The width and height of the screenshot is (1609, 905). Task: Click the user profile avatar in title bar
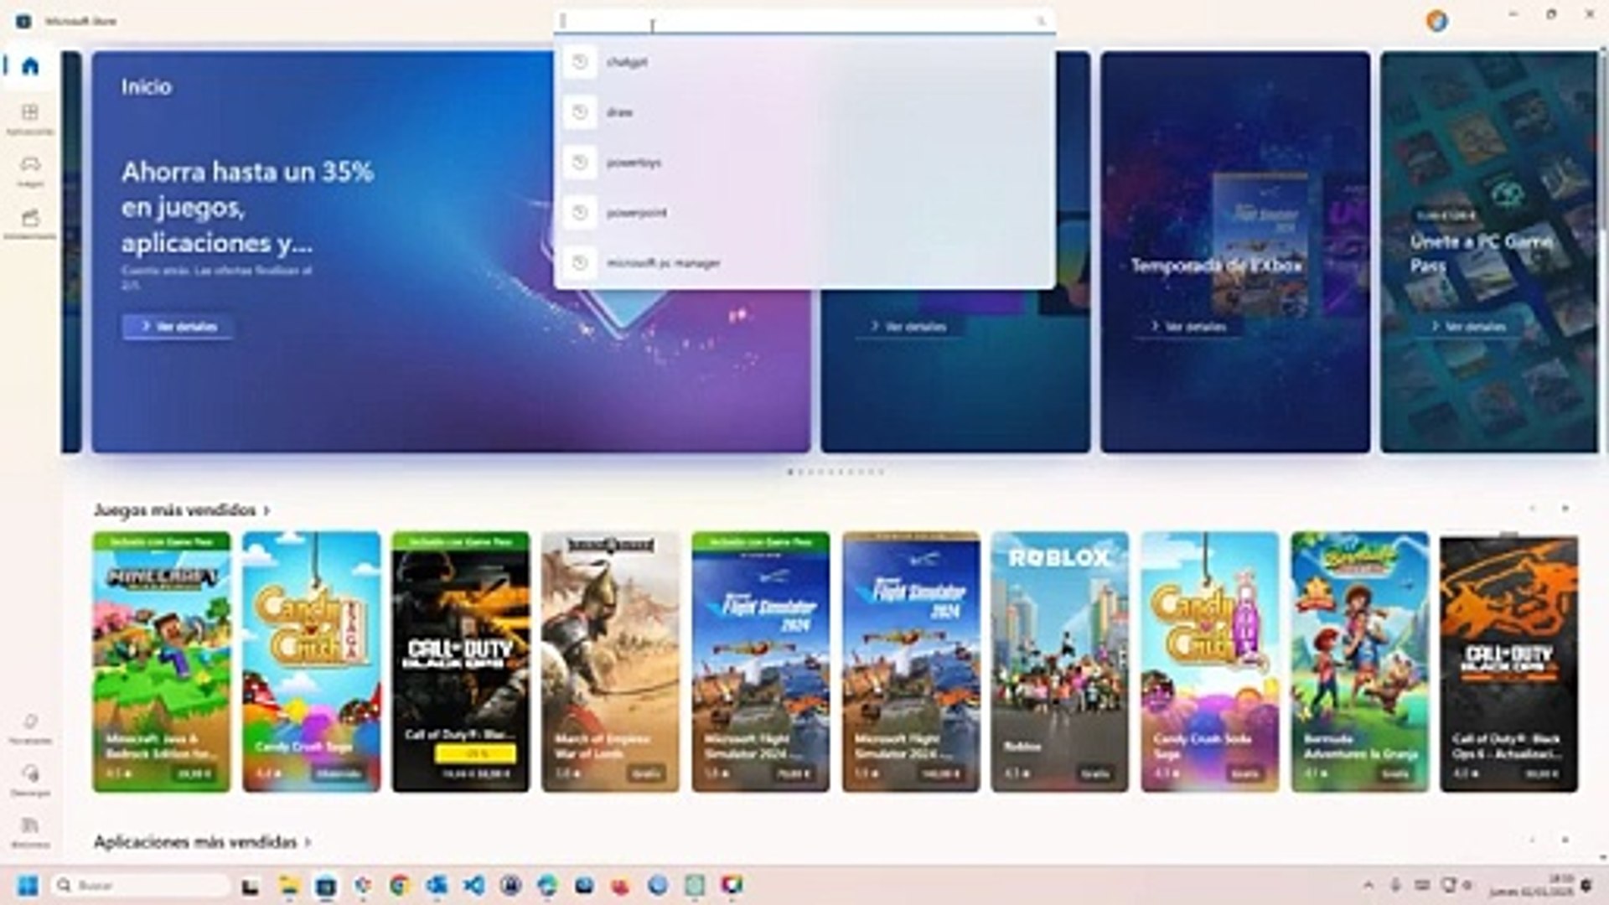point(1436,21)
